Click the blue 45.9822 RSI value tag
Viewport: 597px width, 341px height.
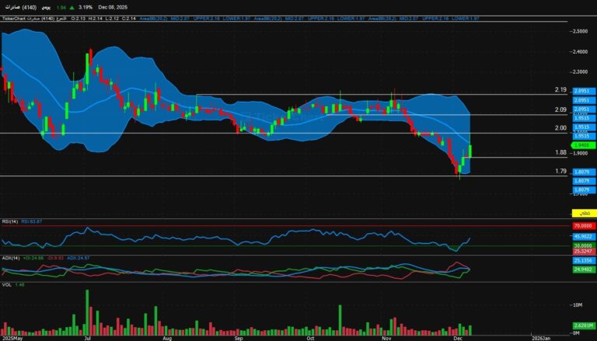click(582, 236)
